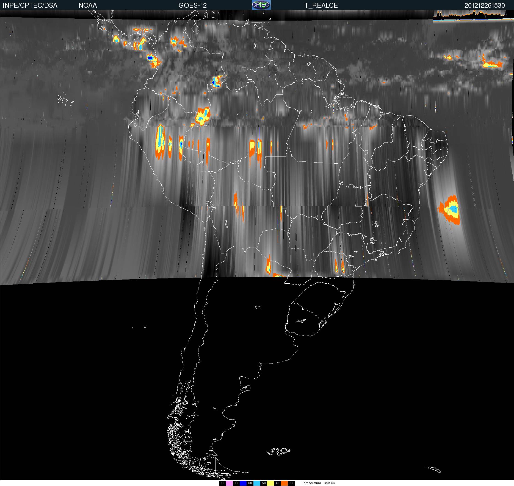Select the INPE/CPTEC/DSA header text
The height and width of the screenshot is (486, 514).
click(30, 5)
